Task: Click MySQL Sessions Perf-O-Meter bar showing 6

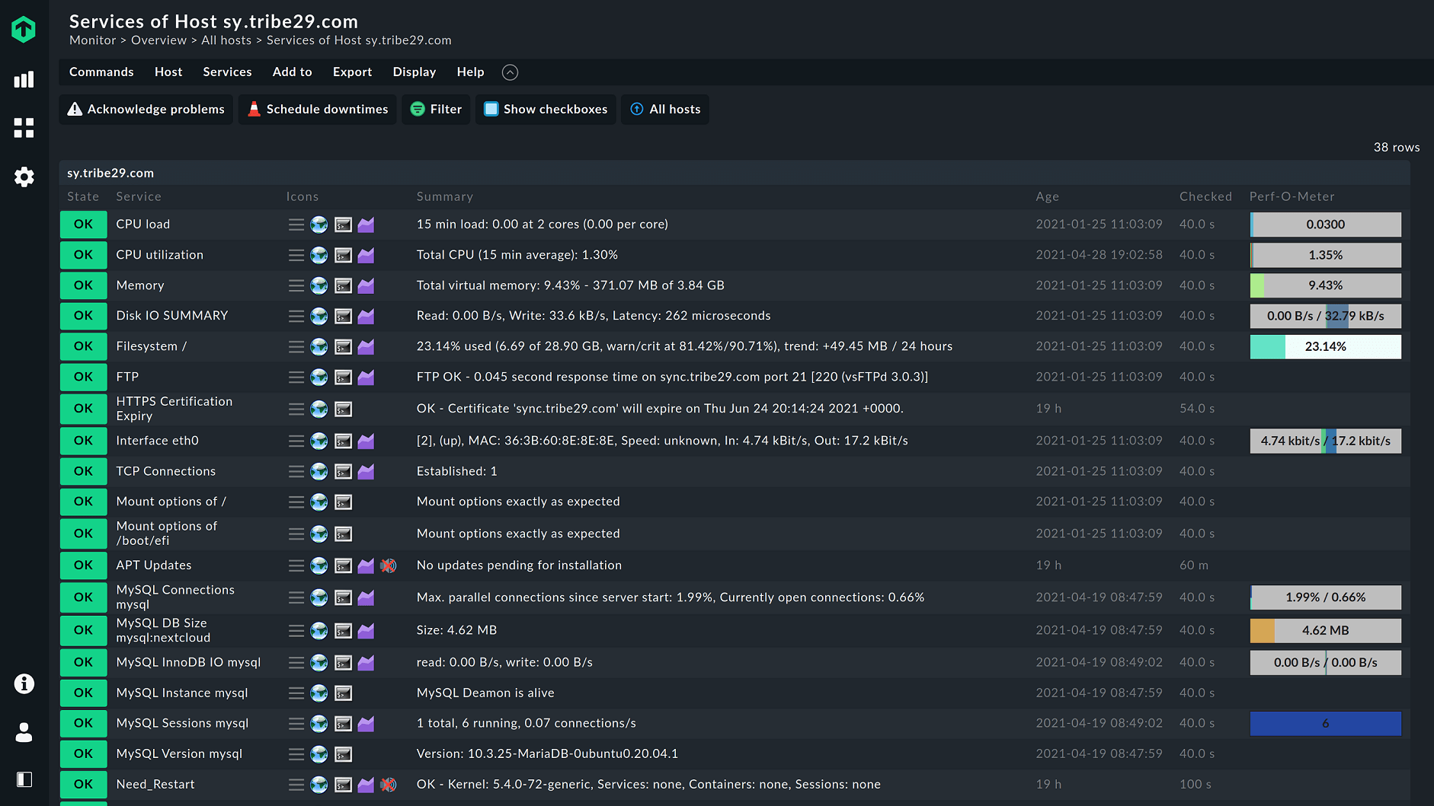Action: pyautogui.click(x=1326, y=723)
